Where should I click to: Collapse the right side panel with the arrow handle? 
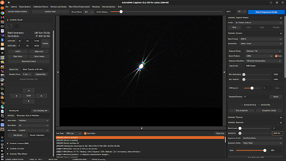pos(224,72)
